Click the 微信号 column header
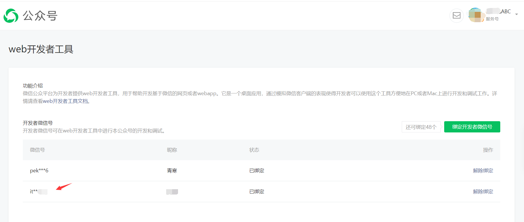 click(x=37, y=150)
